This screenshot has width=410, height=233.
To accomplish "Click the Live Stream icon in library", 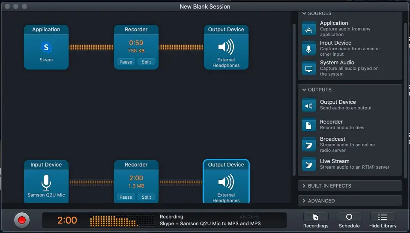I will click(x=308, y=164).
